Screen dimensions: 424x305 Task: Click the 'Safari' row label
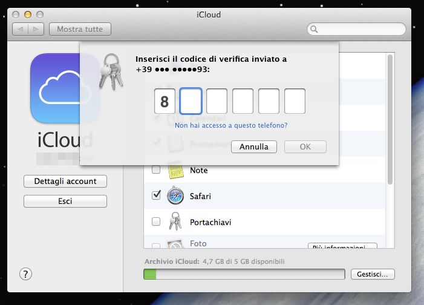point(200,196)
